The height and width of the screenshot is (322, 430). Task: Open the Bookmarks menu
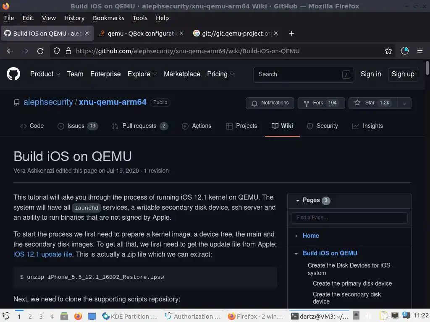click(108, 18)
